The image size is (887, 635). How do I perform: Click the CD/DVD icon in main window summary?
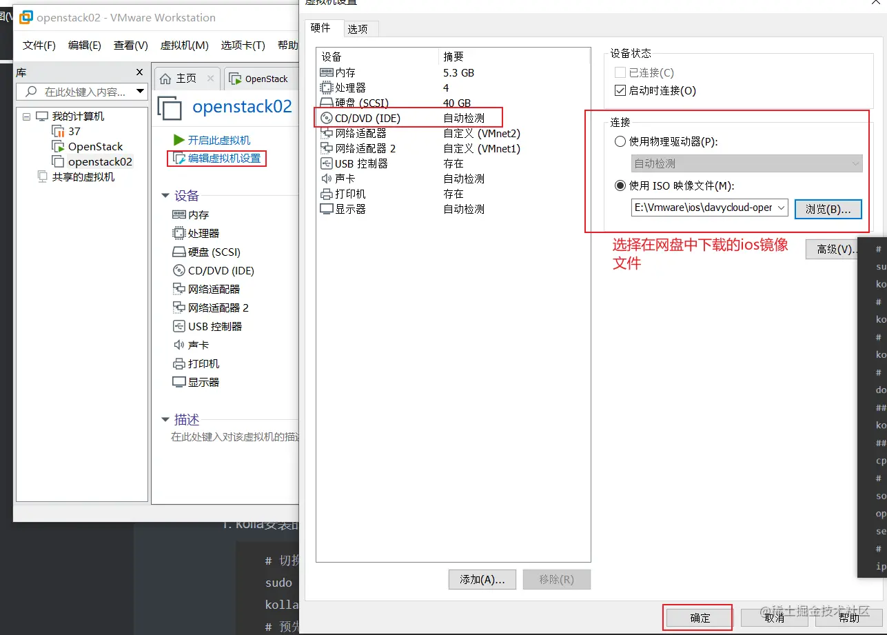(x=179, y=270)
